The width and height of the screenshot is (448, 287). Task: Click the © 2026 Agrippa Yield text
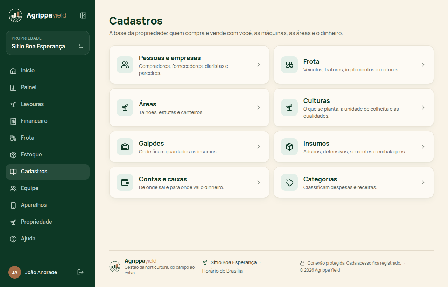[320, 270]
